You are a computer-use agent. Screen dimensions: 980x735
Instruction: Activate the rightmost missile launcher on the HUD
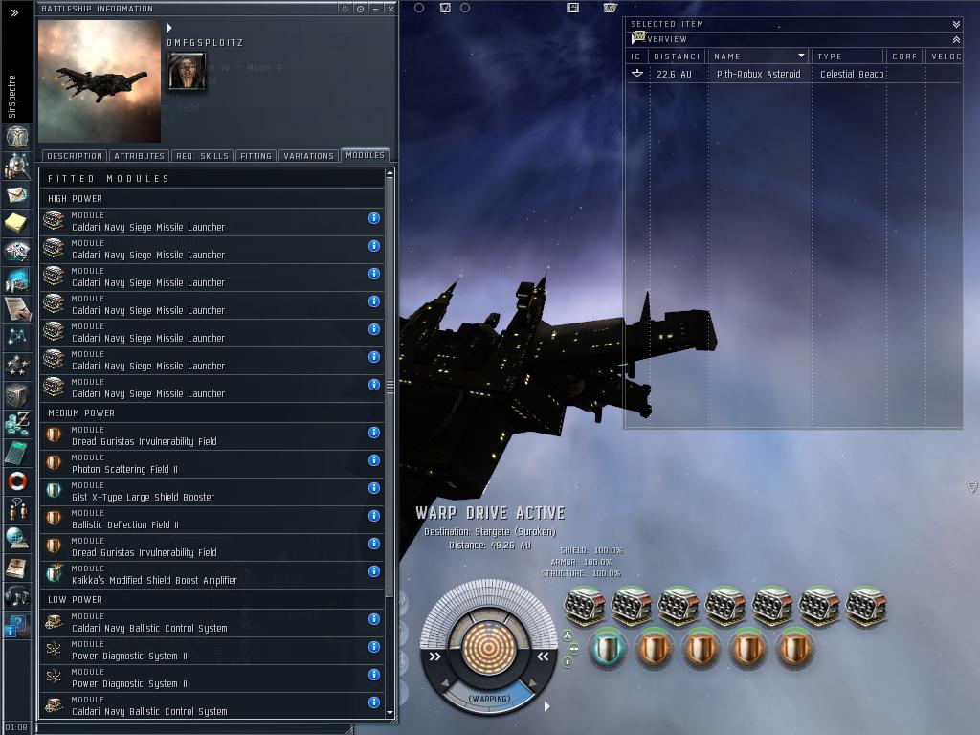point(866,606)
